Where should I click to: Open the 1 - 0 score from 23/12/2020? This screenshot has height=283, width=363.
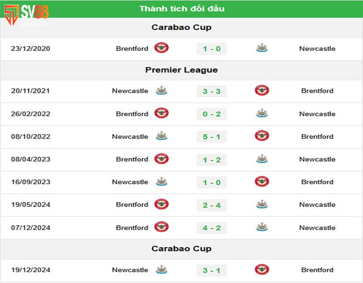pyautogui.click(x=211, y=49)
